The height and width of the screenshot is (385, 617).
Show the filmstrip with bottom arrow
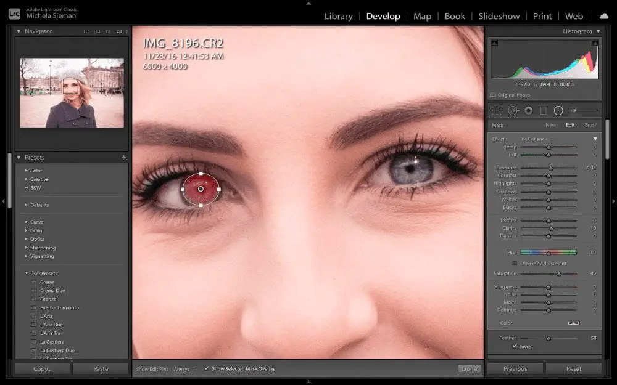[x=308, y=381]
